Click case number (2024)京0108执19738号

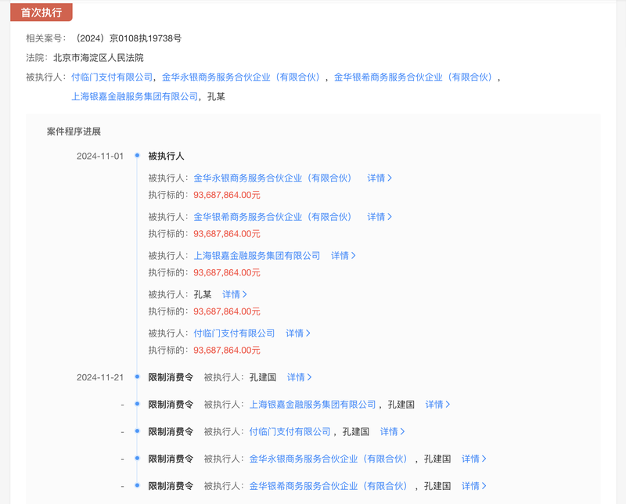point(128,38)
